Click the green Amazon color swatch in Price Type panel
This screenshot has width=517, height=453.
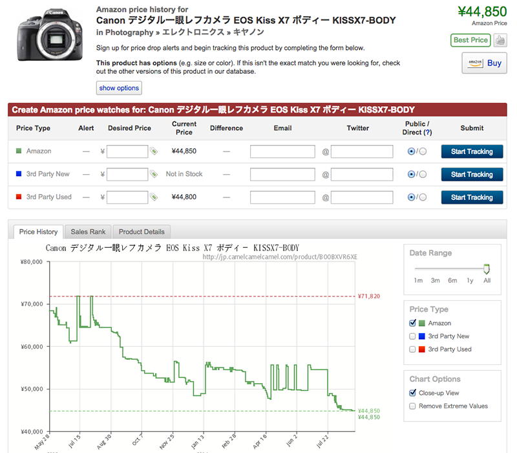click(x=422, y=323)
